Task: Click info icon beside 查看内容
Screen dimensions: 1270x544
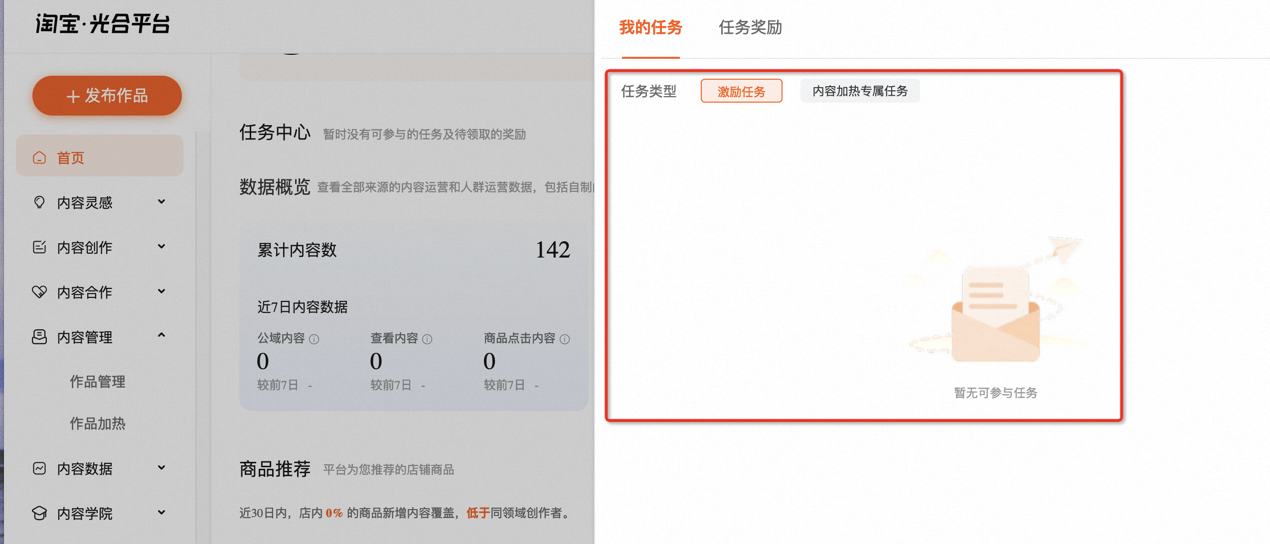Action: tap(427, 339)
